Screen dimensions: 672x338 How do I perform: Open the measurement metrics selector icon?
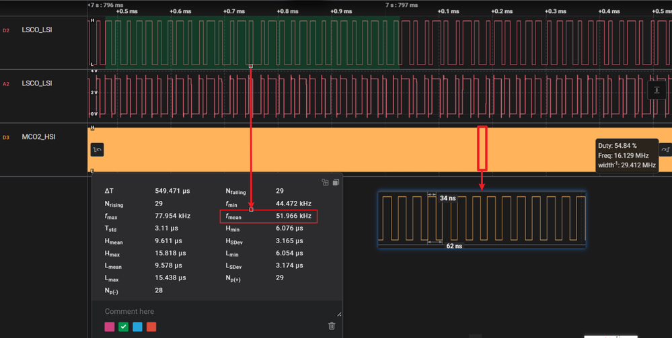pyautogui.click(x=325, y=182)
